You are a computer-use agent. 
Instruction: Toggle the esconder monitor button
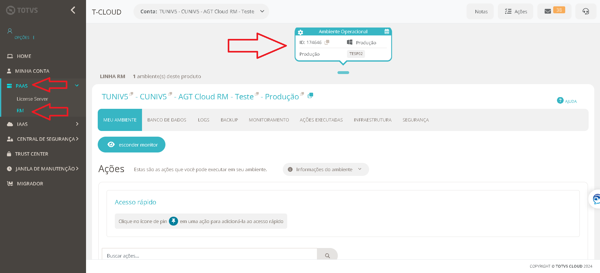point(132,145)
